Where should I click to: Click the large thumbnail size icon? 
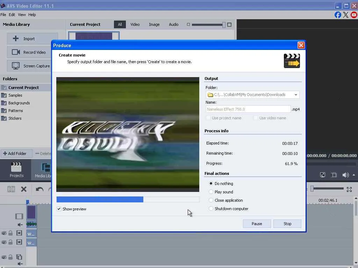229,25
